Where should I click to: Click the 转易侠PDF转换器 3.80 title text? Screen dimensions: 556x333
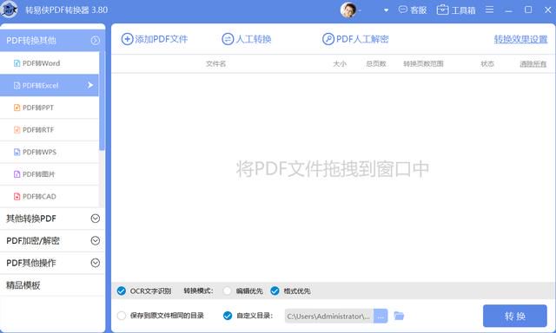tap(66, 10)
